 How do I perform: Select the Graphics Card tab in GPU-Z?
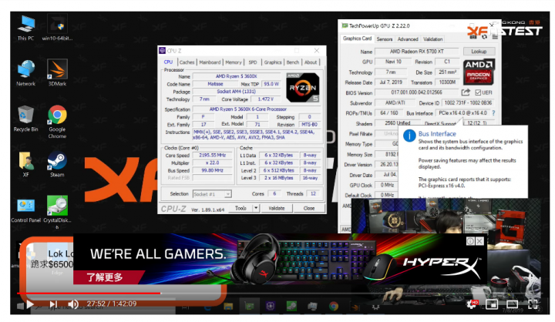(357, 39)
